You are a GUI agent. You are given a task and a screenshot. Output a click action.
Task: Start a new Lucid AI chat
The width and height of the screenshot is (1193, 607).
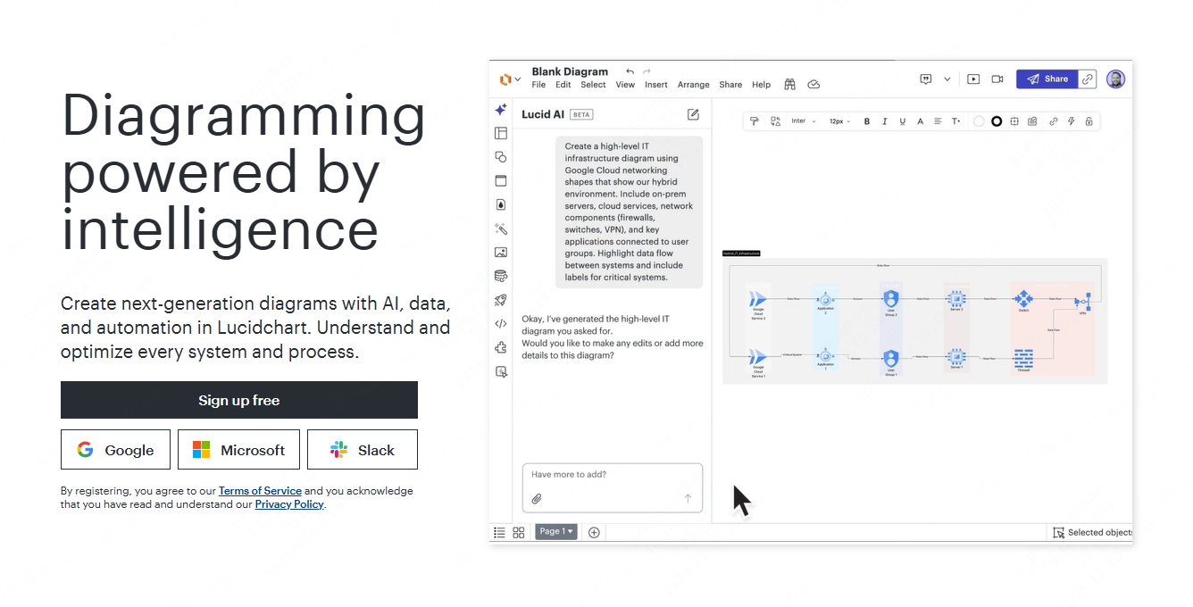point(693,114)
